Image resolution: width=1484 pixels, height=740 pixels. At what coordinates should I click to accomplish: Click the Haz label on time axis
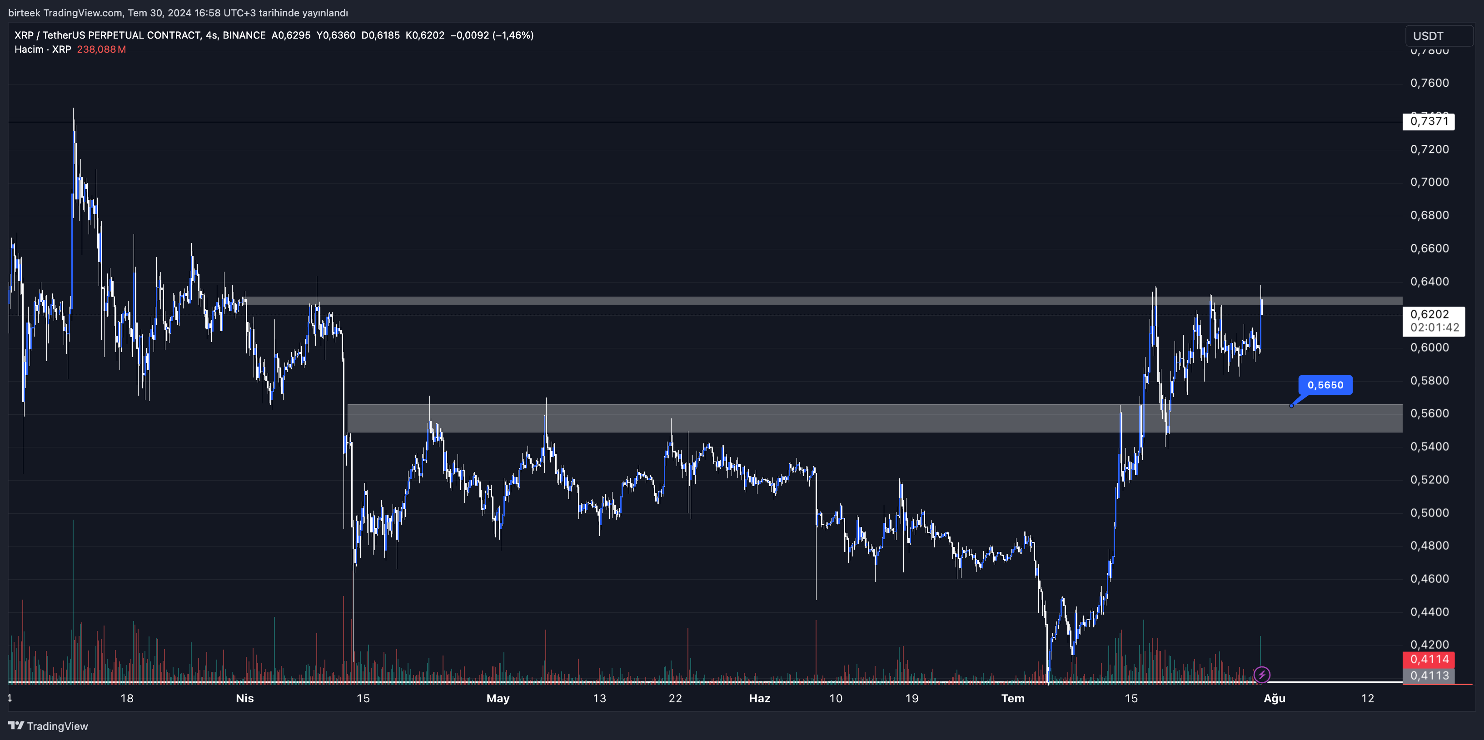(x=759, y=698)
